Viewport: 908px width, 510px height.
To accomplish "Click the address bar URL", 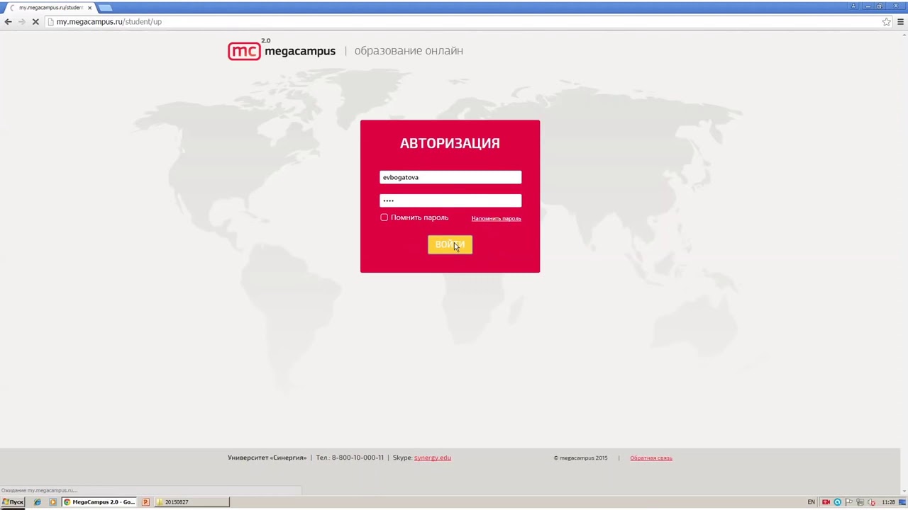I will pos(109,22).
